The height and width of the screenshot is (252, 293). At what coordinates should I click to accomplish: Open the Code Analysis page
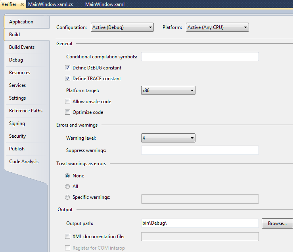click(x=24, y=162)
